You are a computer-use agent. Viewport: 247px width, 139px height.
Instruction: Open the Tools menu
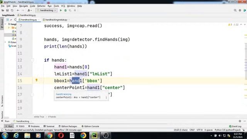click(x=56, y=6)
